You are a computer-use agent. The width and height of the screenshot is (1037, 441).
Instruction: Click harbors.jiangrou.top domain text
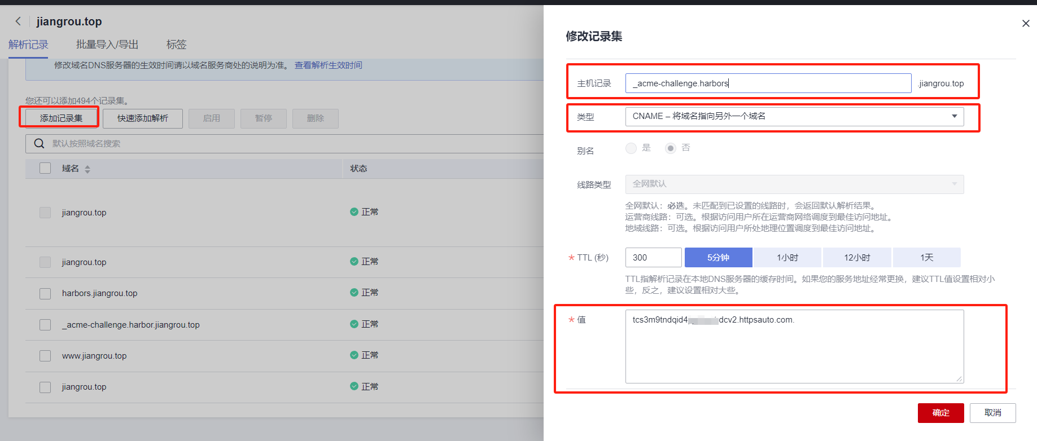[x=100, y=293]
